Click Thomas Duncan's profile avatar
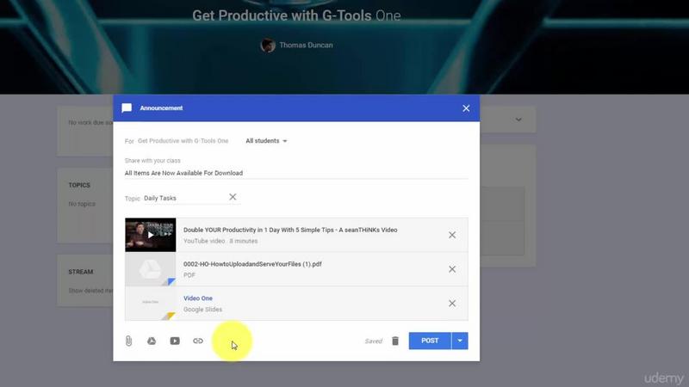 tap(268, 45)
